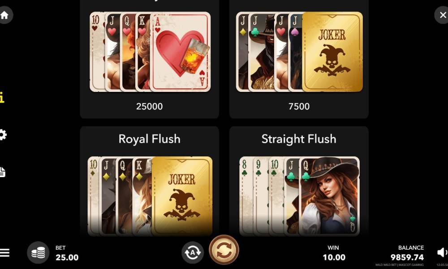Viewport: 448px width, 269px height.
Task: Open bet selection via coin stack icon
Action: coord(38,253)
